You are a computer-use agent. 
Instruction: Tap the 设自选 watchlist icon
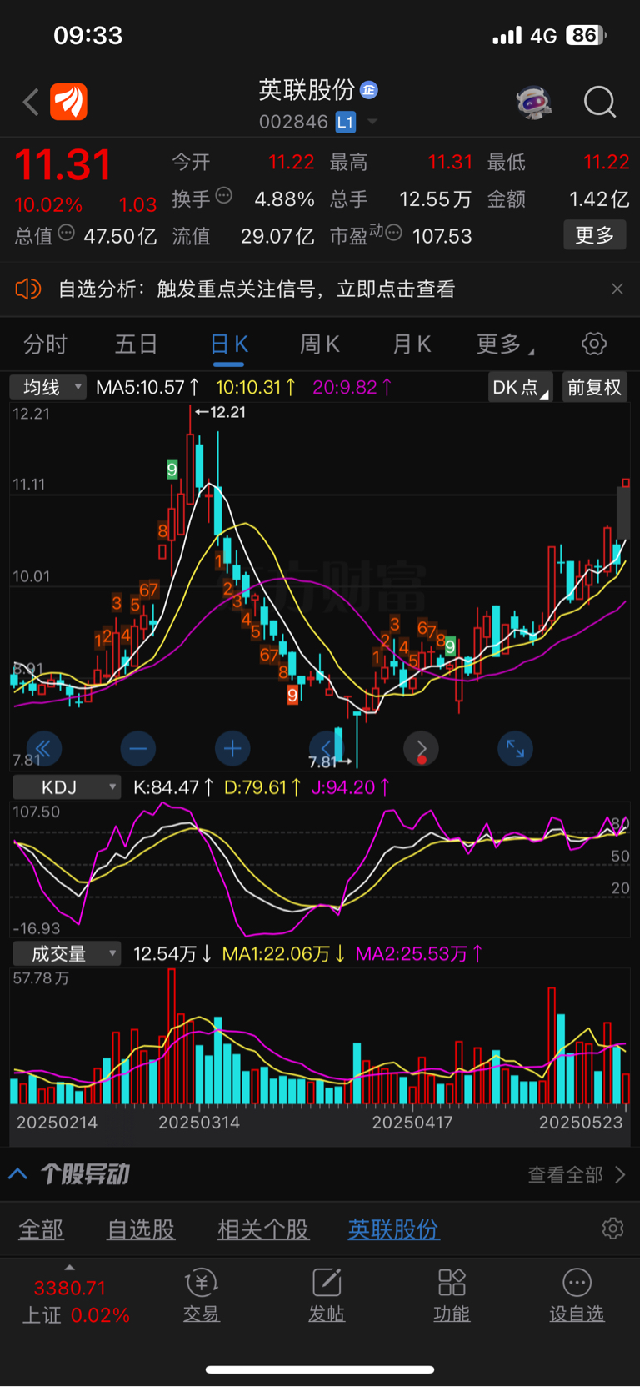[577, 1295]
